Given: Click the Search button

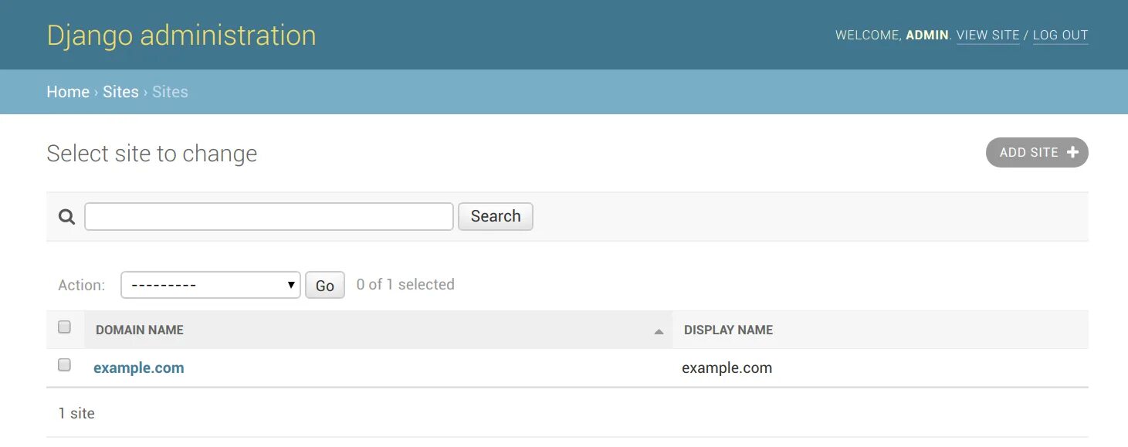Looking at the screenshot, I should [x=496, y=216].
